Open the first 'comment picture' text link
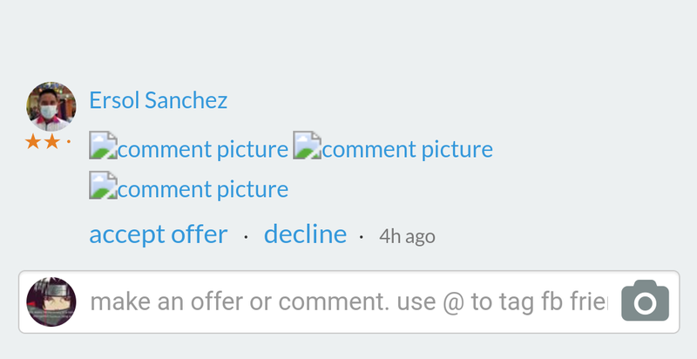The image size is (697, 359). pos(203,150)
